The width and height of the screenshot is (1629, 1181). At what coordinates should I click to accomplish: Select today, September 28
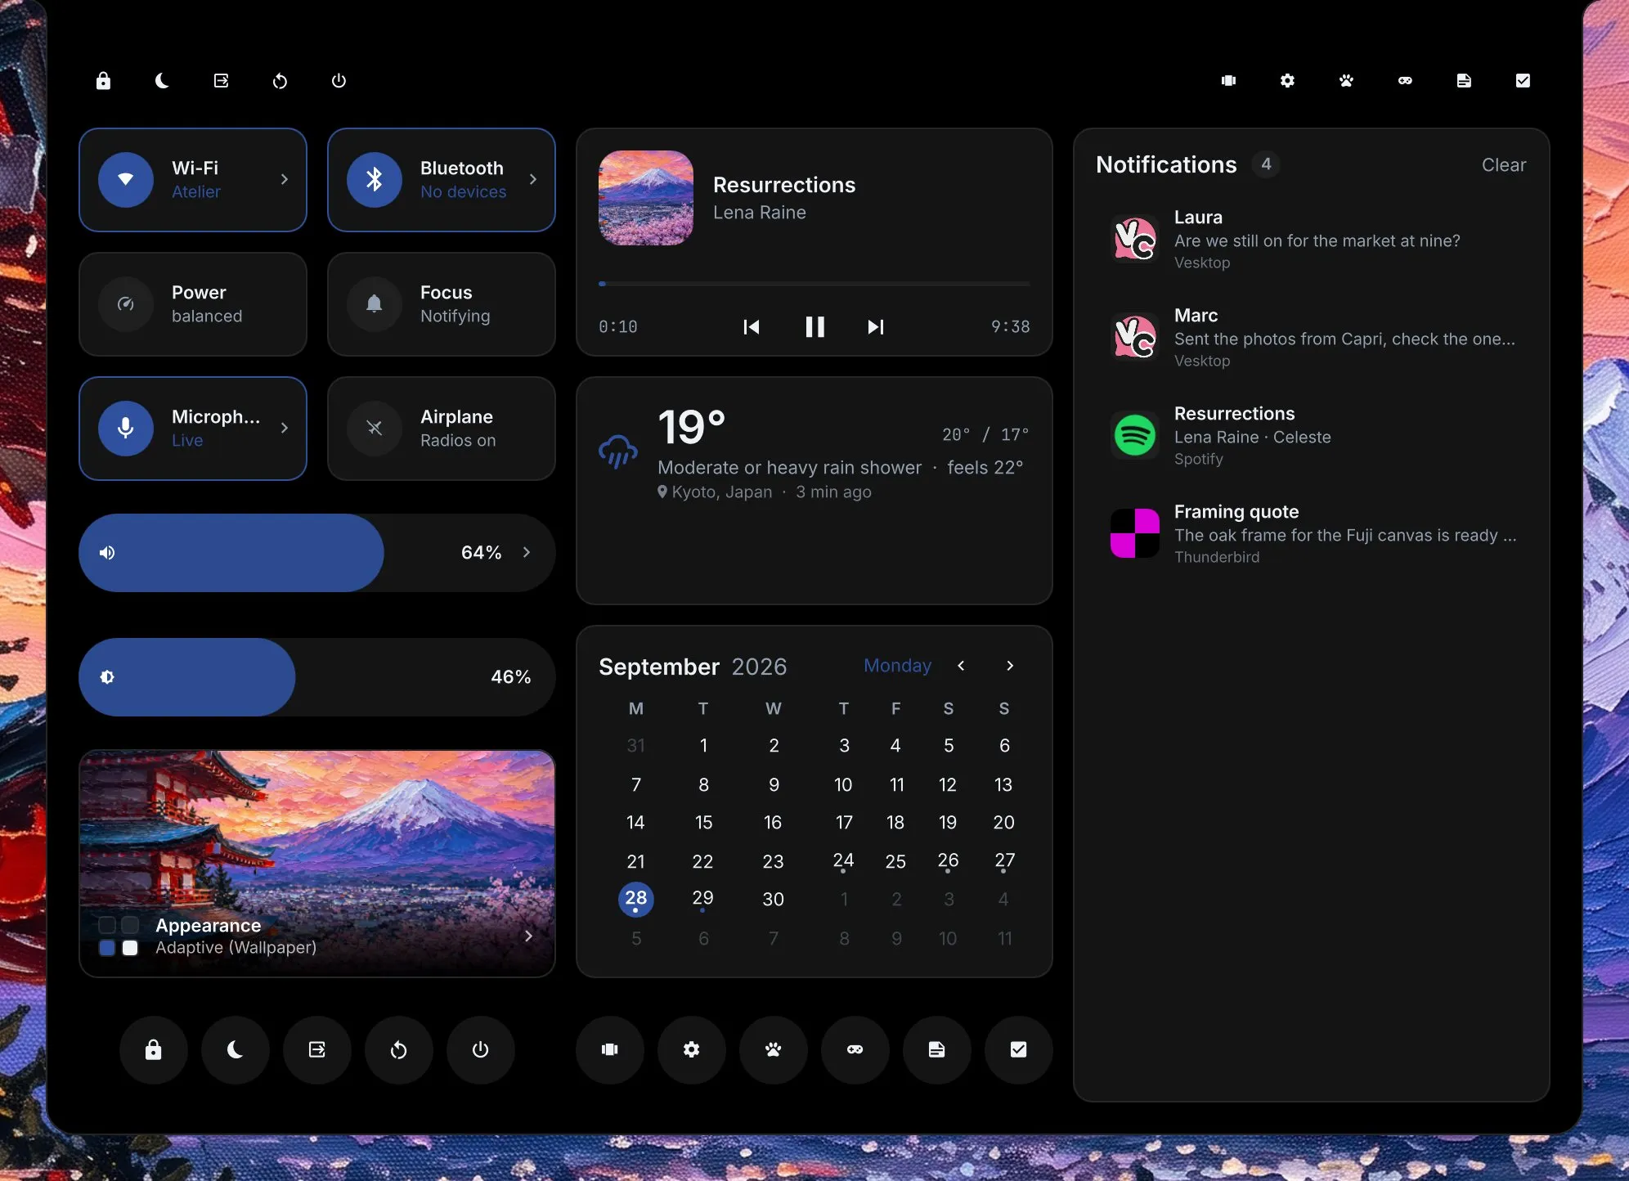coord(636,899)
